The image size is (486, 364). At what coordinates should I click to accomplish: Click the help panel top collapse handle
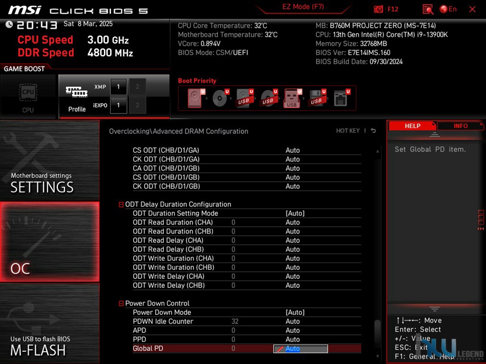click(435, 134)
